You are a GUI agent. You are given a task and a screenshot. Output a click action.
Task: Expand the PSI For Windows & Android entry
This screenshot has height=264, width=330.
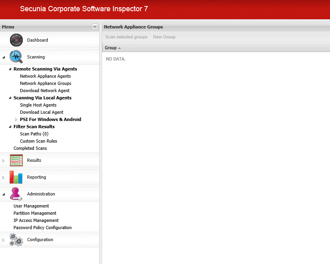(16, 119)
